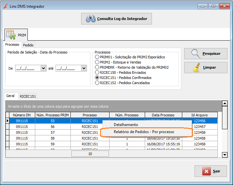Click the Linx logo in title bar
This screenshot has height=185, width=233.
pyautogui.click(x=5, y=6)
